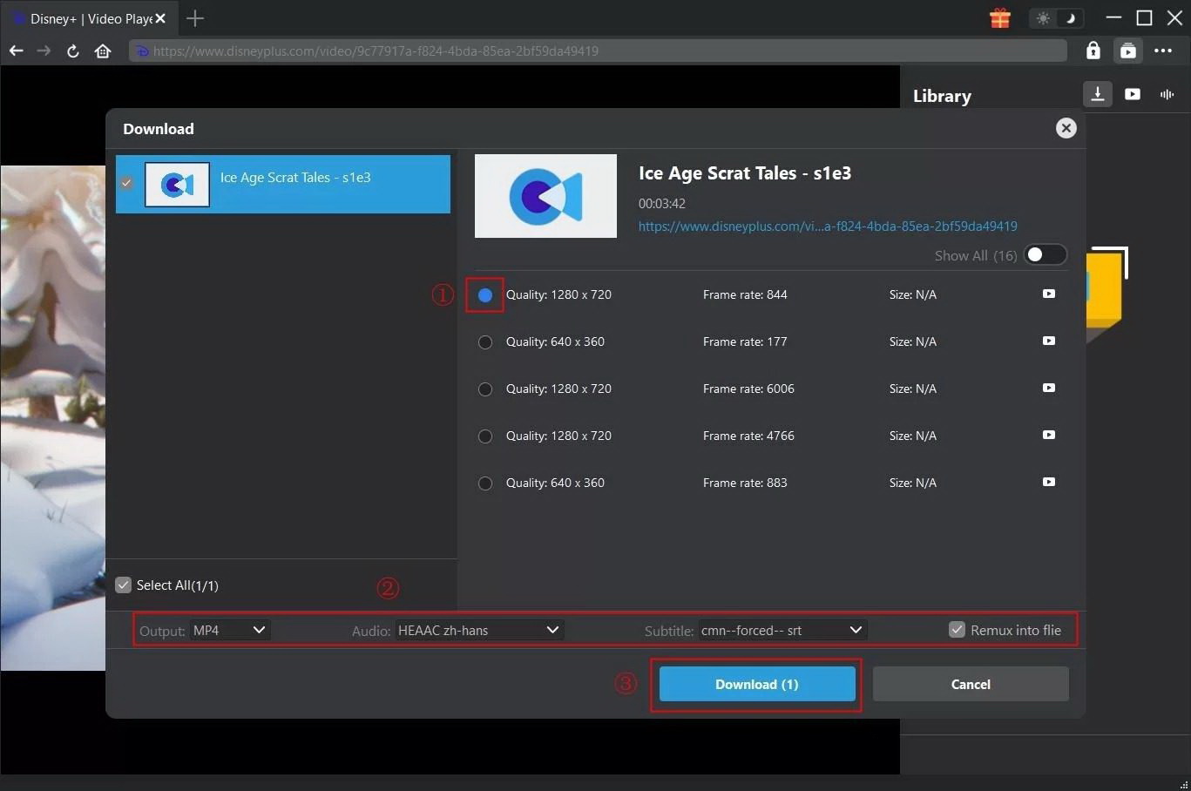Click the lock icon in the address bar
Screen dimensions: 1191x791
(1093, 51)
